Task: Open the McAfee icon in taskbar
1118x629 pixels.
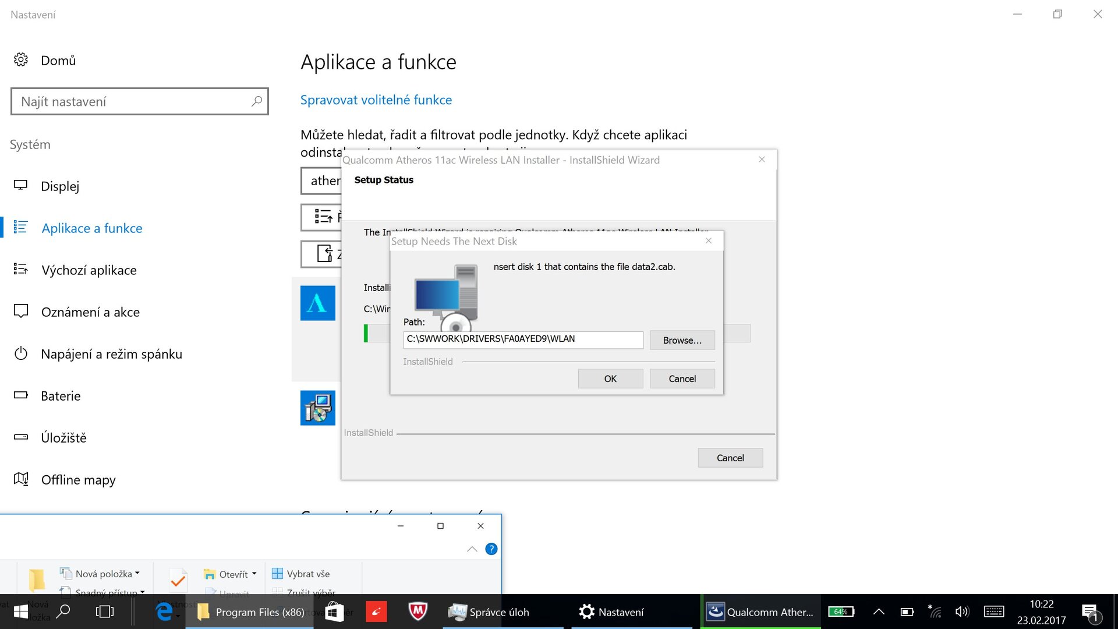Action: tap(418, 612)
